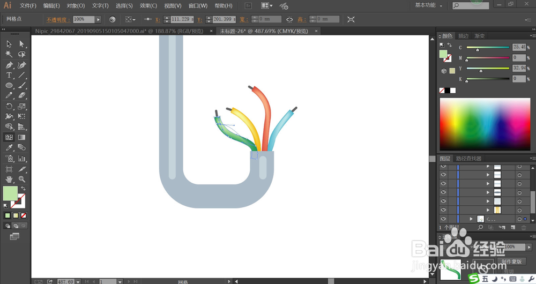Image resolution: width=536 pixels, height=284 pixels.
Task: Toggle the eye of the '<...' layer row
Action: click(x=443, y=219)
